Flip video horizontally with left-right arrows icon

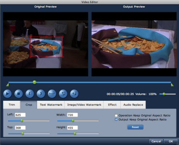[x=63, y=94]
